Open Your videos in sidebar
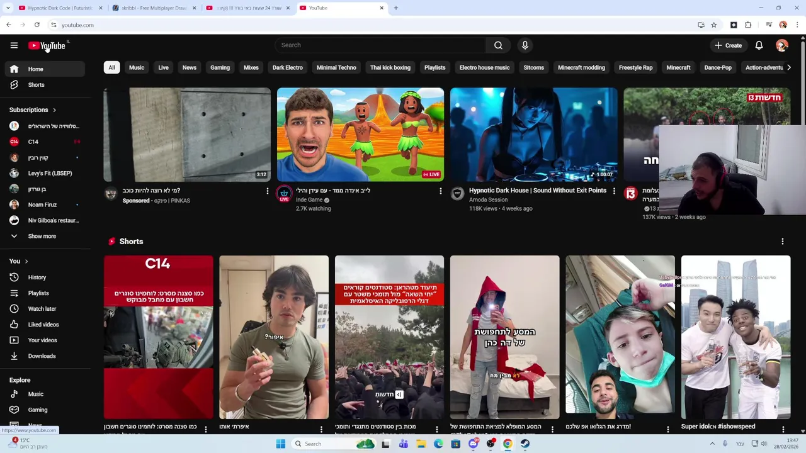 pyautogui.click(x=42, y=340)
